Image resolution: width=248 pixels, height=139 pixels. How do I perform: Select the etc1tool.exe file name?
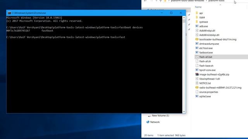click(x=206, y=48)
